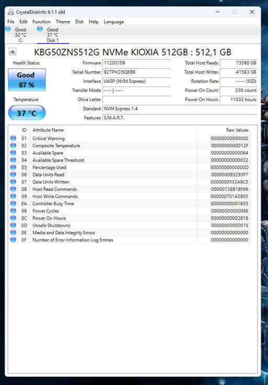The height and width of the screenshot is (385, 268).
Task: Click the Serial Number field
Action: click(137, 72)
